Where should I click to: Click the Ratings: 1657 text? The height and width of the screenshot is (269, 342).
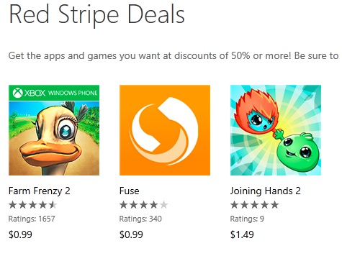click(x=32, y=219)
